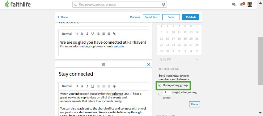Viewport: 263px width, 116px height.
Task: Apply bulleted list in Stay connected toolbar
Action: click(103, 86)
